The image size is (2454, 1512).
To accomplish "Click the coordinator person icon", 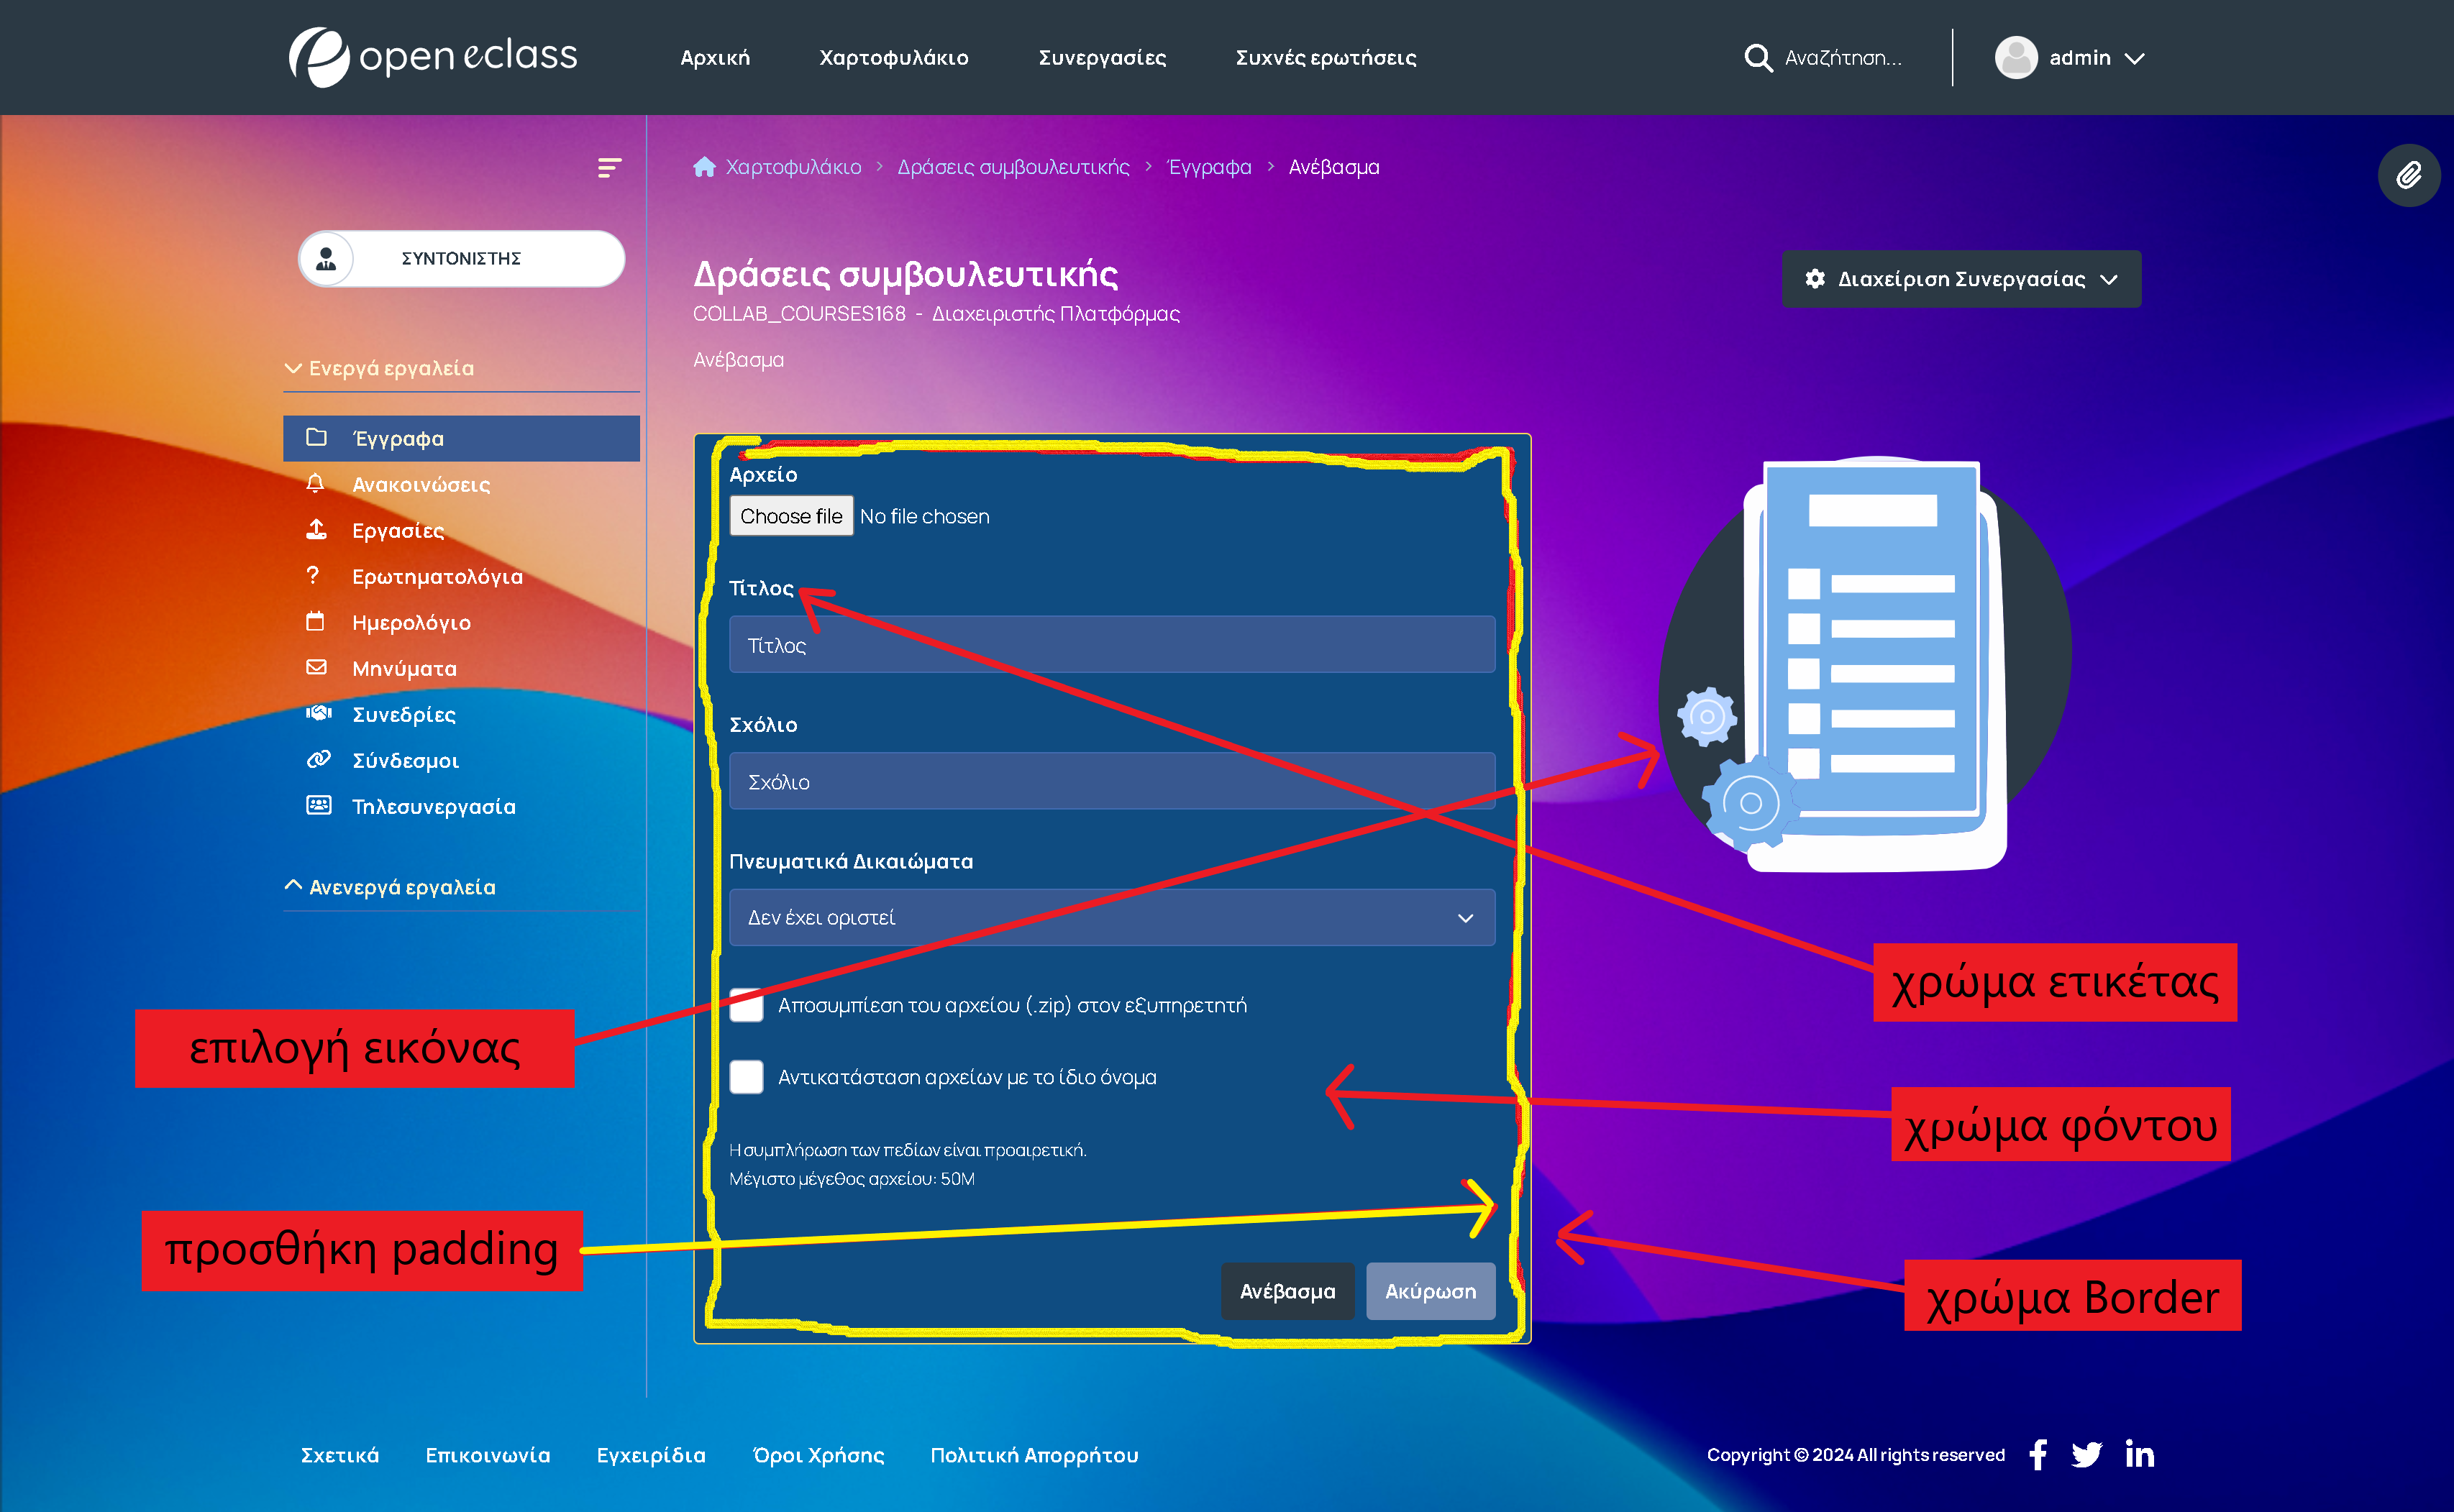I will [326, 259].
